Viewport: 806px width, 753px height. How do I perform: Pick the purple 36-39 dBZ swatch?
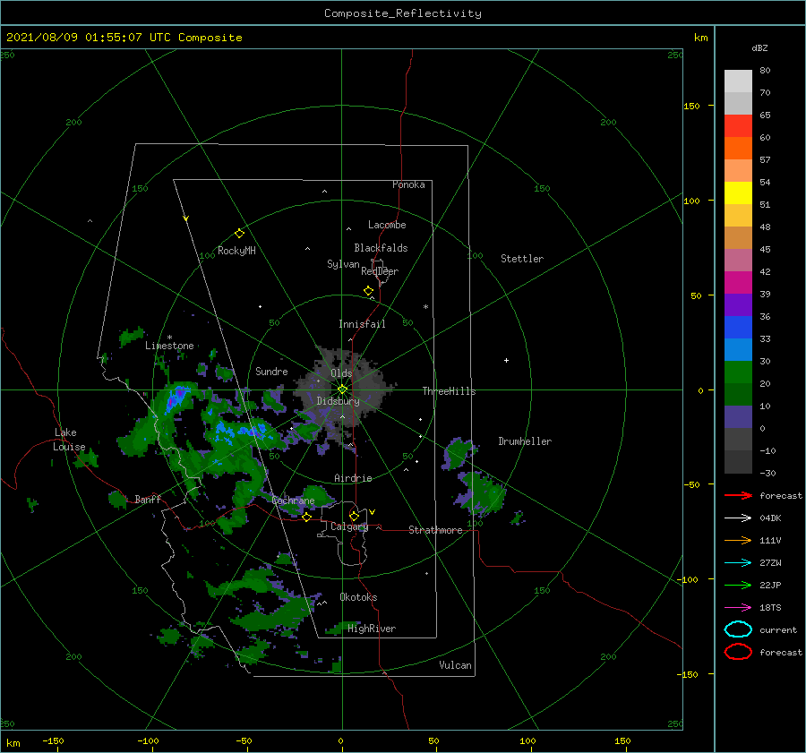coord(738,304)
